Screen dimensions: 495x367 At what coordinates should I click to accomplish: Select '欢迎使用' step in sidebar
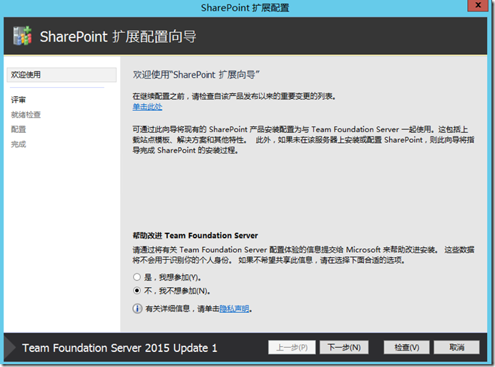pos(62,75)
